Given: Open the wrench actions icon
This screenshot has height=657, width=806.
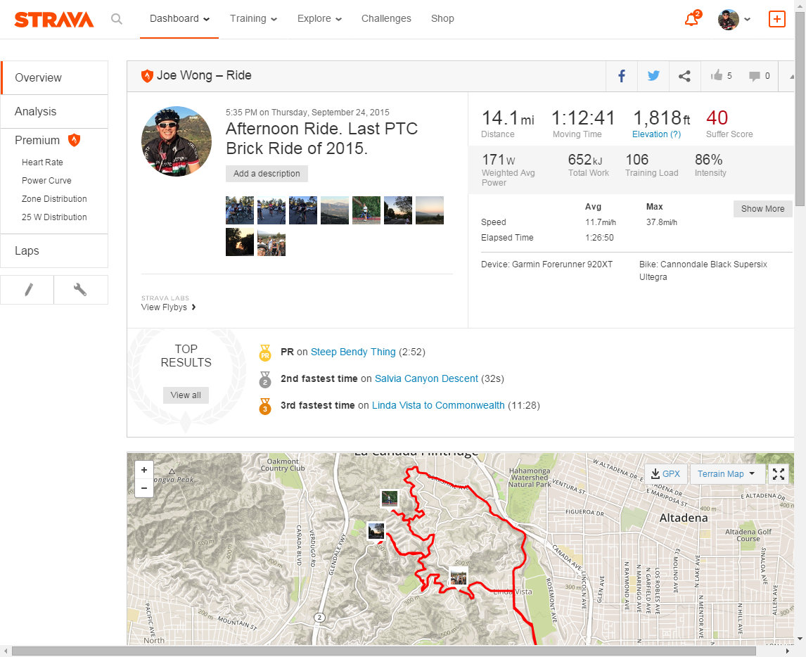Looking at the screenshot, I should pyautogui.click(x=80, y=290).
